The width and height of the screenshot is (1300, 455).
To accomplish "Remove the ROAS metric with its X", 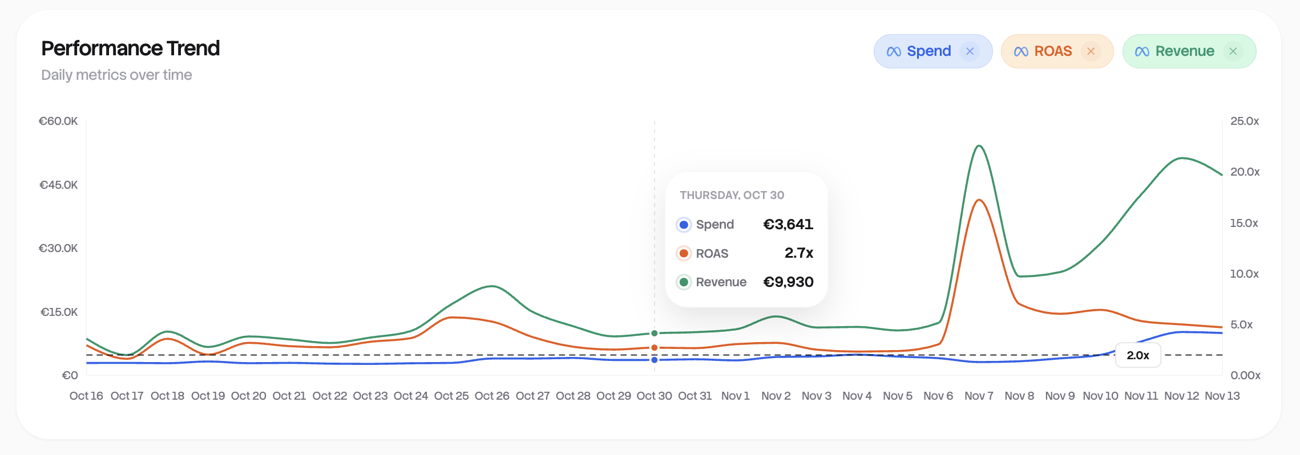I will 1091,51.
